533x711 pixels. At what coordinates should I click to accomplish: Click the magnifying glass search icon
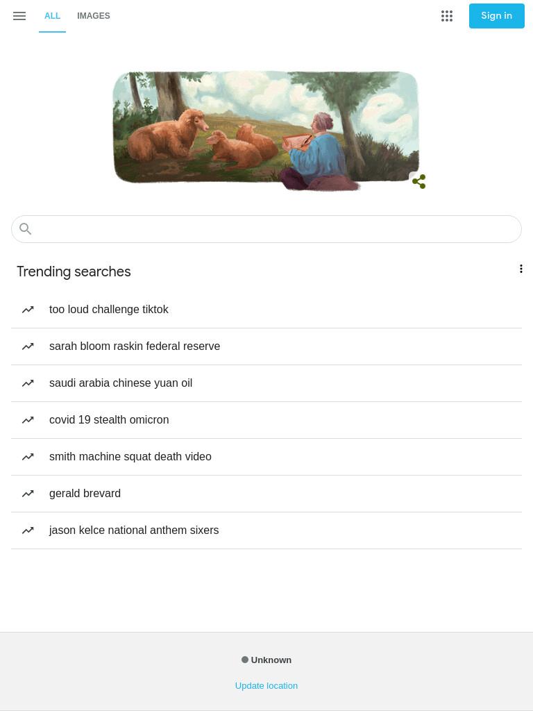click(x=26, y=229)
